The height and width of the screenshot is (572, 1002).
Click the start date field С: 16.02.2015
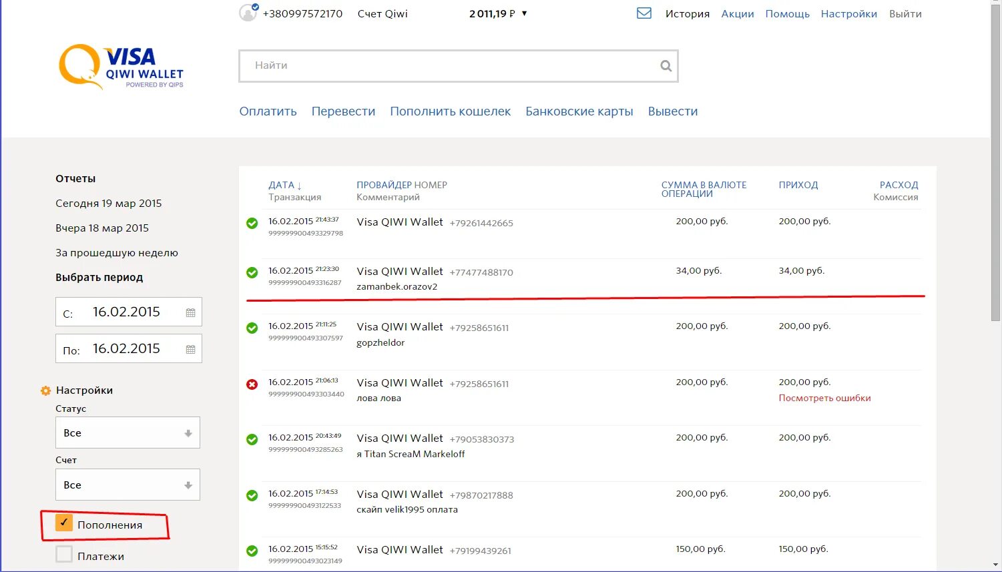pos(128,312)
